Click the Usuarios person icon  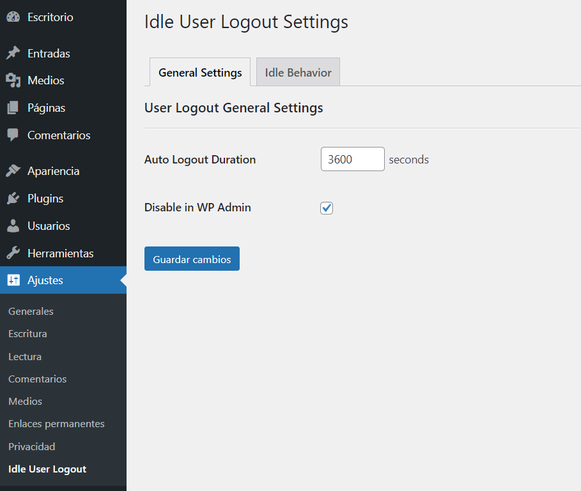coord(13,225)
